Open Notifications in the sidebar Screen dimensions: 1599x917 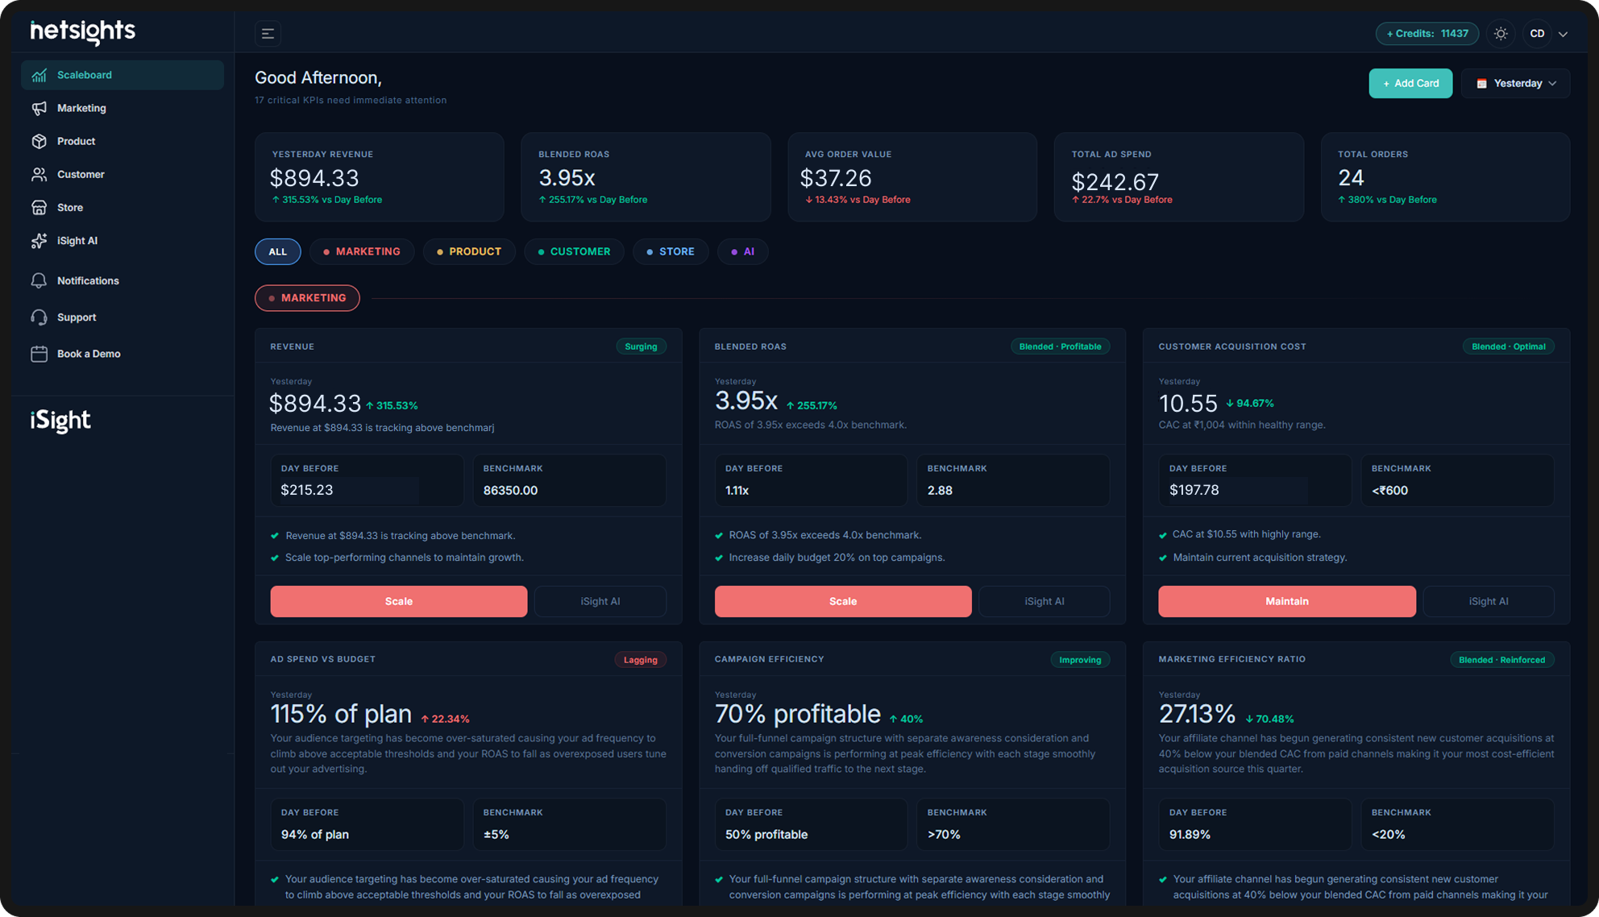click(x=123, y=280)
